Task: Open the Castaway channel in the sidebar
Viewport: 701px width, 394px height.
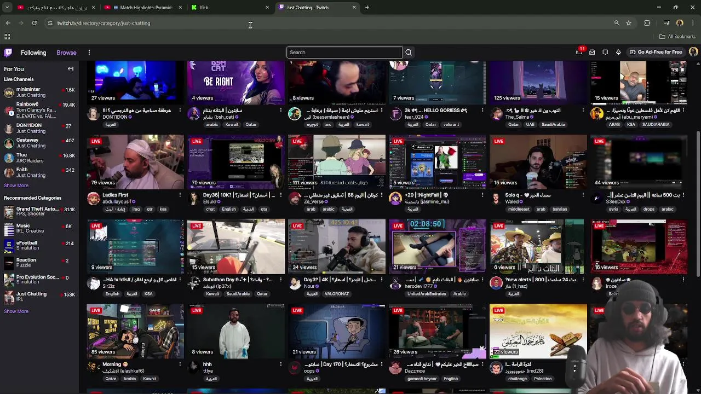Action: point(38,143)
